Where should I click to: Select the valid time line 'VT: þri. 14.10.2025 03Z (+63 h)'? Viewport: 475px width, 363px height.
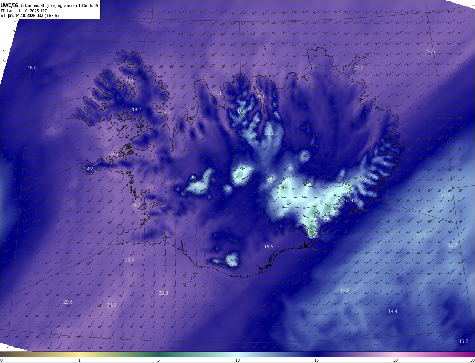click(30, 16)
